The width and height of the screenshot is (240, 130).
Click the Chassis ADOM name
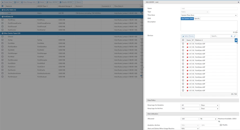pyautogui.click(x=11, y=37)
